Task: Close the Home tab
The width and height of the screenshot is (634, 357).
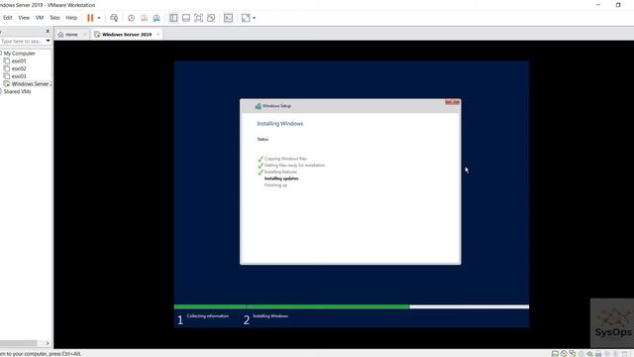Action: pyautogui.click(x=84, y=35)
